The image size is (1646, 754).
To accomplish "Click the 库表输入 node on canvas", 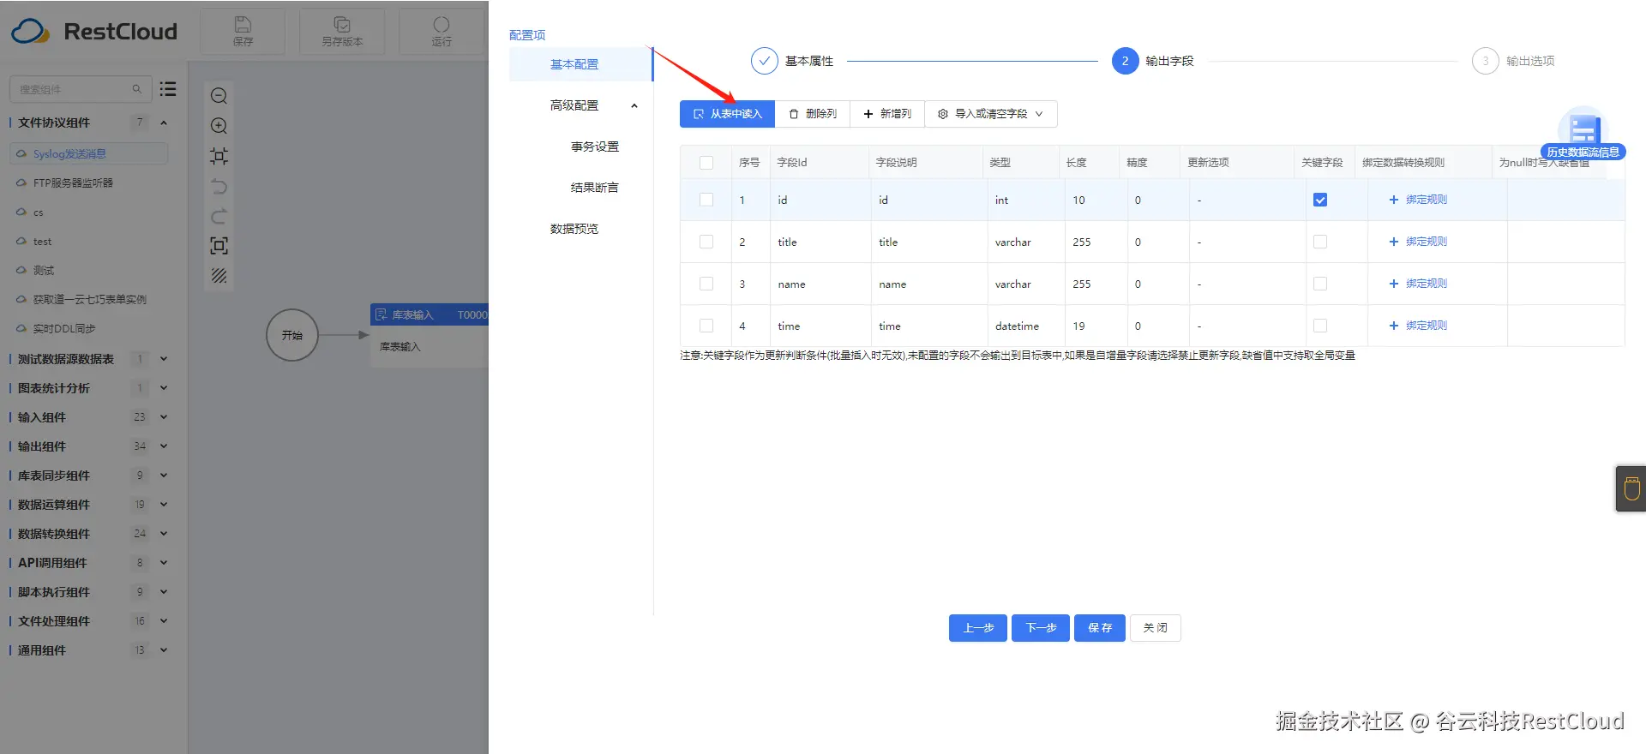I will (430, 335).
